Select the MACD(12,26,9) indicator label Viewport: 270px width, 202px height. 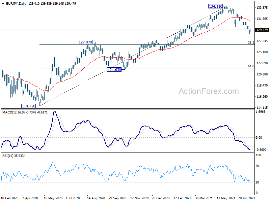click(x=13, y=112)
